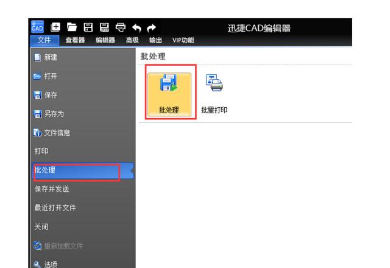This screenshot has height=268, width=390.
Task: Open the 高级 tab
Action: [x=132, y=40]
